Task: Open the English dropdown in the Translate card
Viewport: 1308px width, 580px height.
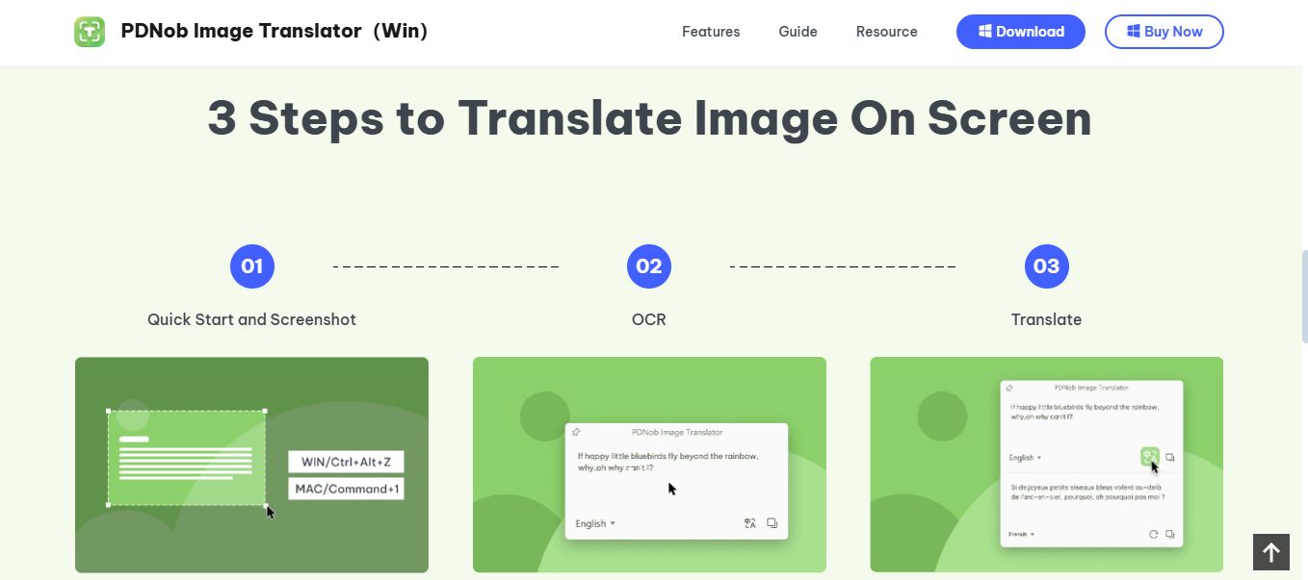Action: 1023,458
